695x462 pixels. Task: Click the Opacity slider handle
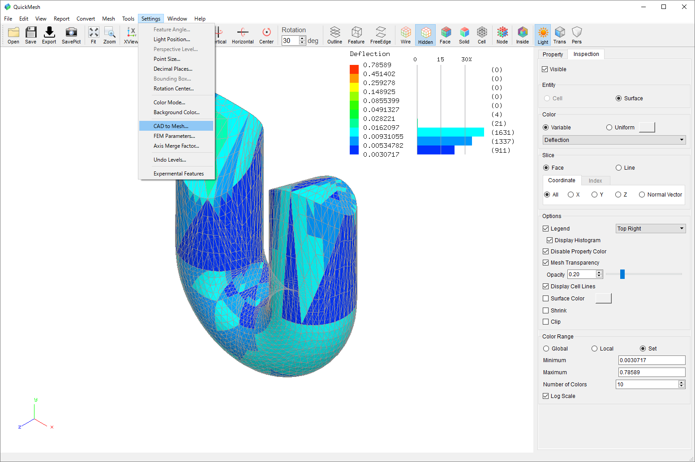tap(622, 274)
